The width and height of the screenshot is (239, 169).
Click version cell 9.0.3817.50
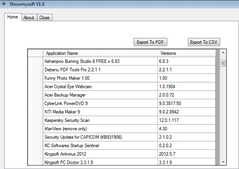click(x=187, y=103)
